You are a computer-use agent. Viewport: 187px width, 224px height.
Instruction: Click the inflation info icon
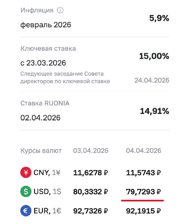click(60, 10)
